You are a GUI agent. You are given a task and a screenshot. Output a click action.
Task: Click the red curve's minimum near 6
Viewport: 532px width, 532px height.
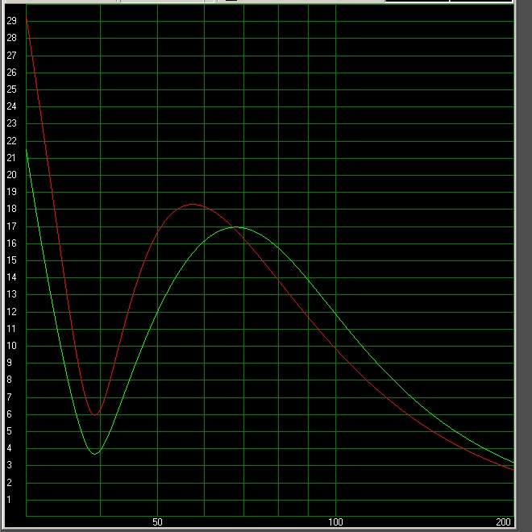click(x=94, y=414)
